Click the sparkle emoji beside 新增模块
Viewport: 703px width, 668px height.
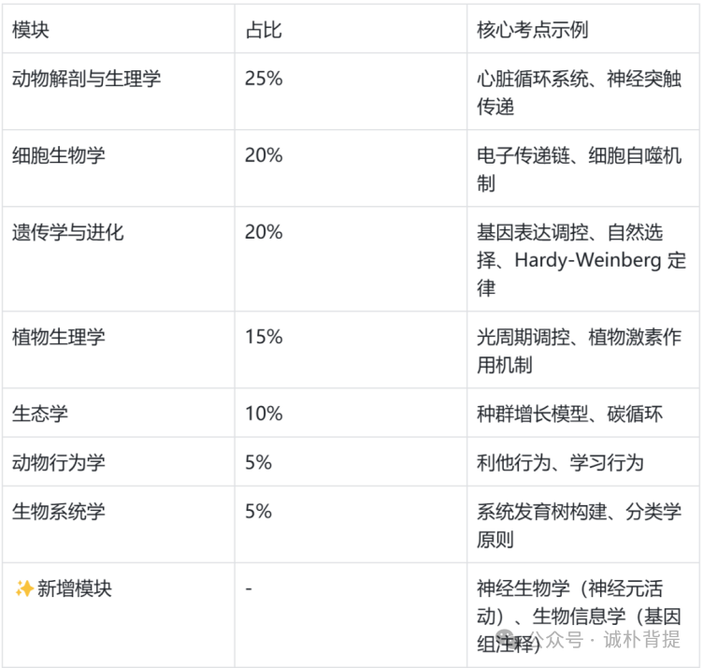[23, 588]
